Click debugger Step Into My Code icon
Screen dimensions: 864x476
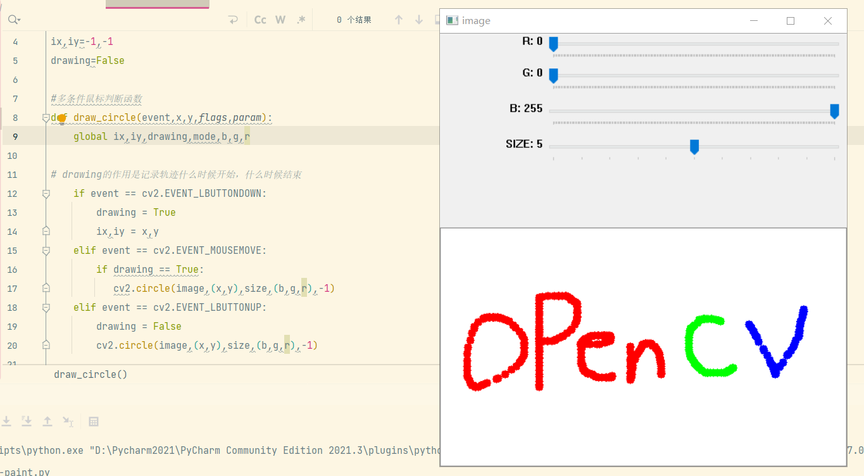[27, 421]
